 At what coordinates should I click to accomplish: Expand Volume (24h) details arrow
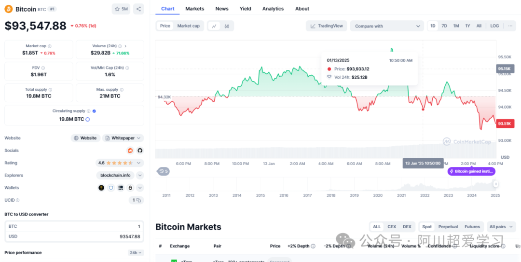coord(125,46)
